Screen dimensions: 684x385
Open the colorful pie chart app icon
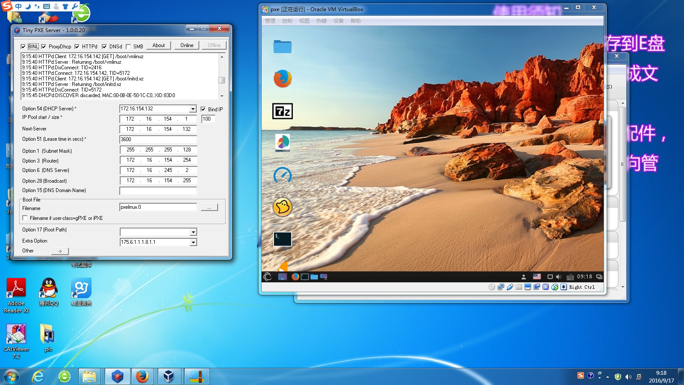(283, 142)
